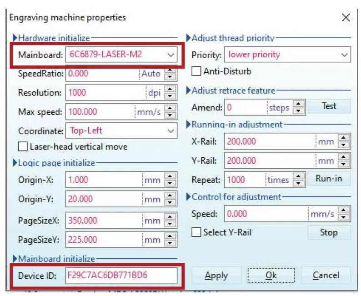Check the Select Y-Rail option
Viewport: 361px width, 296px height.
click(196, 232)
